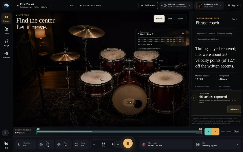Screen dimensions: 243x152
Task: Click the B marker on the groove timeline
Action: 200,129
